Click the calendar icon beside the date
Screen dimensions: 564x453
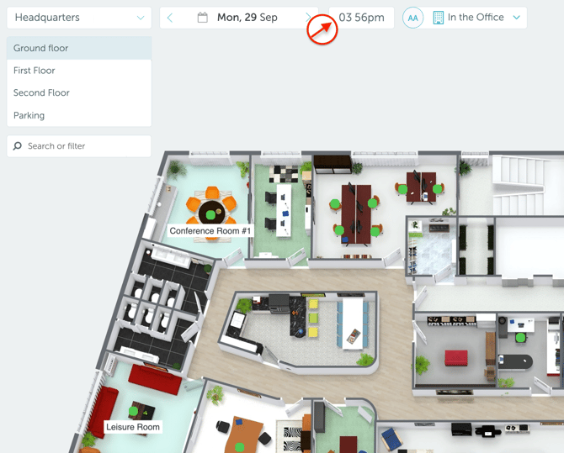coord(202,18)
